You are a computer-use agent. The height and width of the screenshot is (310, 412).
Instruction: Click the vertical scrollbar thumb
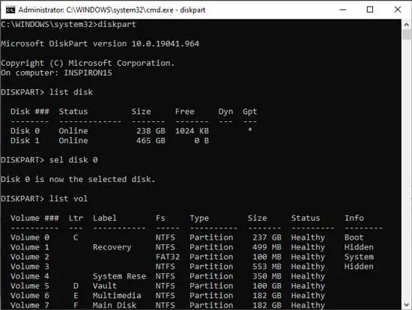coord(407,34)
